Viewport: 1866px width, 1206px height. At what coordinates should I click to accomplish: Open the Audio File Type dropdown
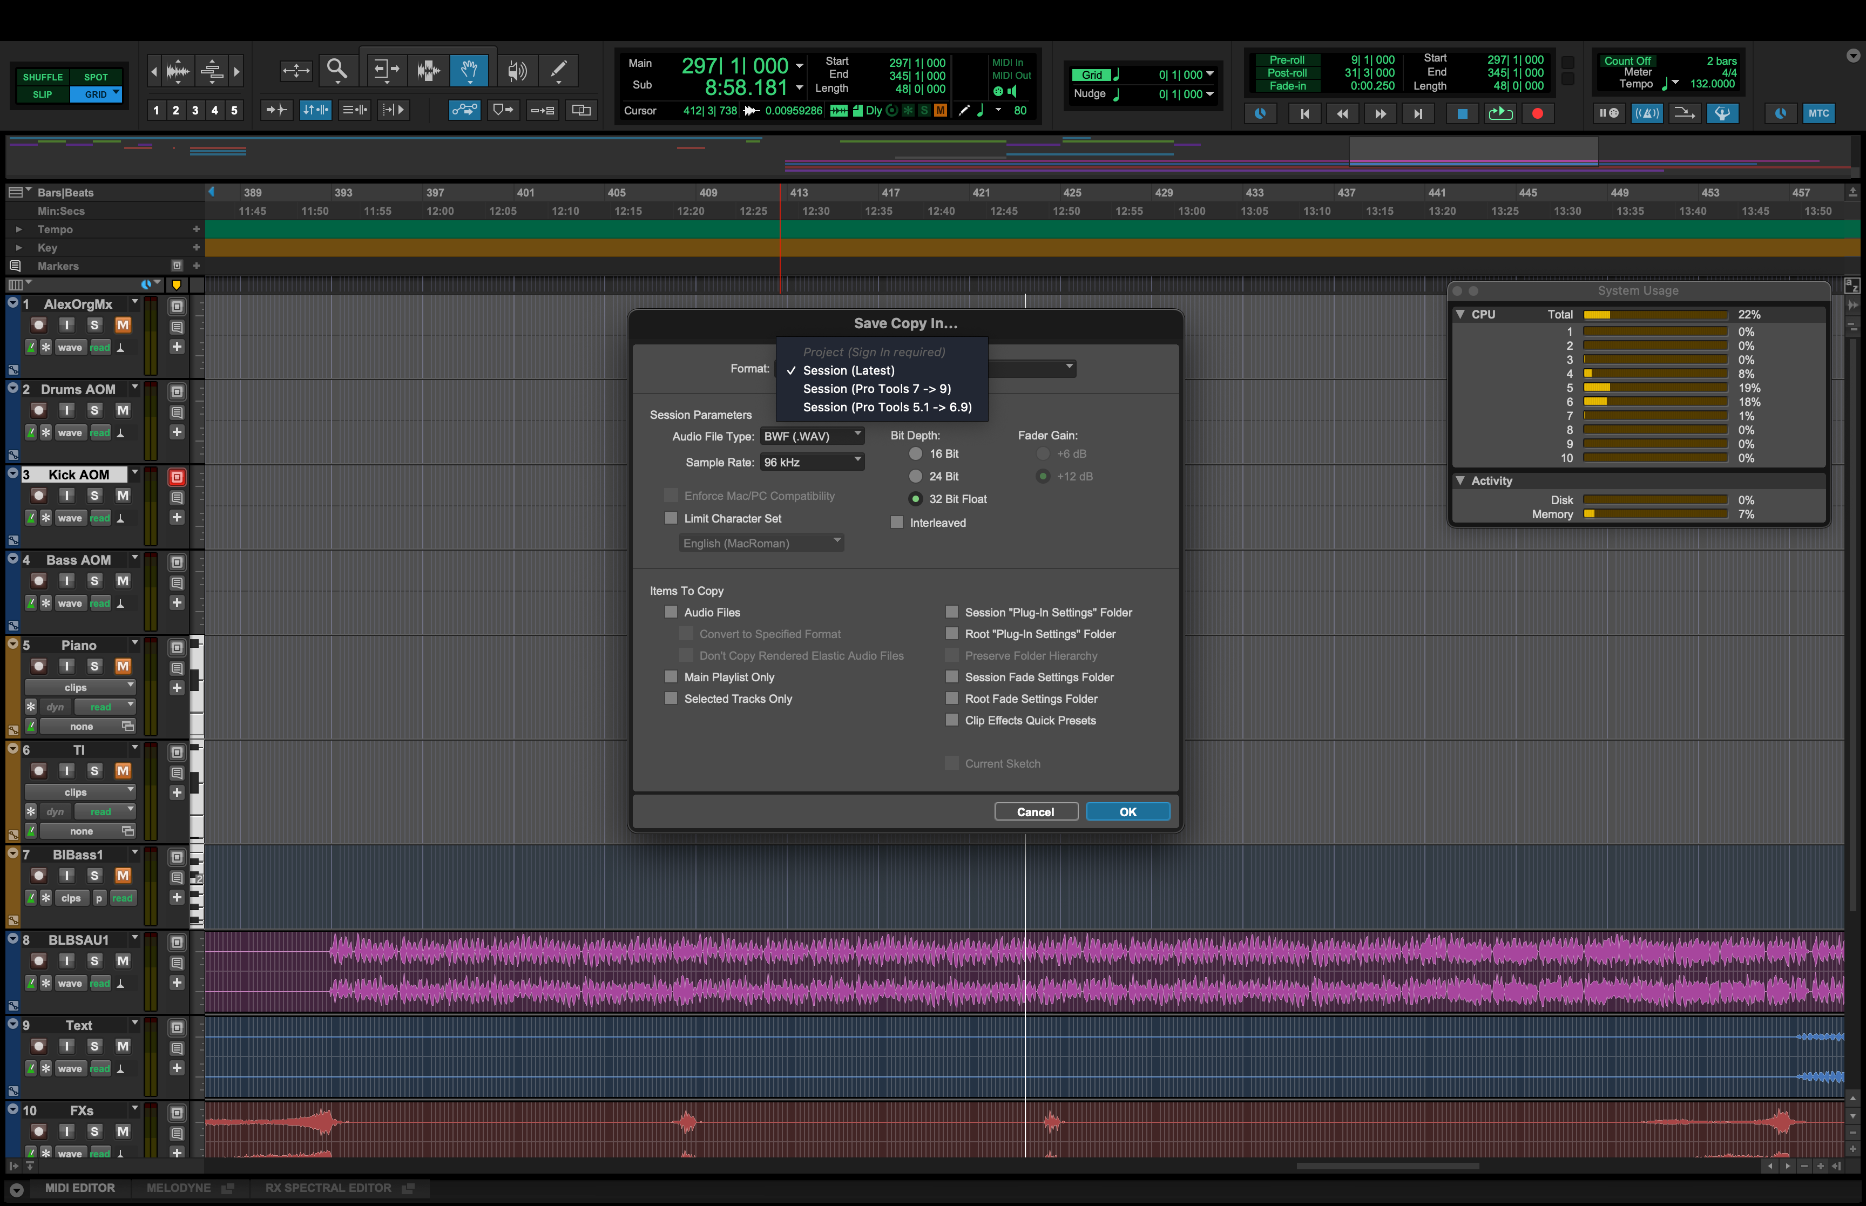coord(812,436)
